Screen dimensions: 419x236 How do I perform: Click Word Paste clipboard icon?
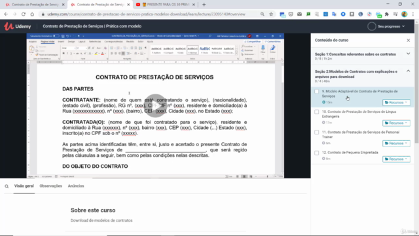31,49
